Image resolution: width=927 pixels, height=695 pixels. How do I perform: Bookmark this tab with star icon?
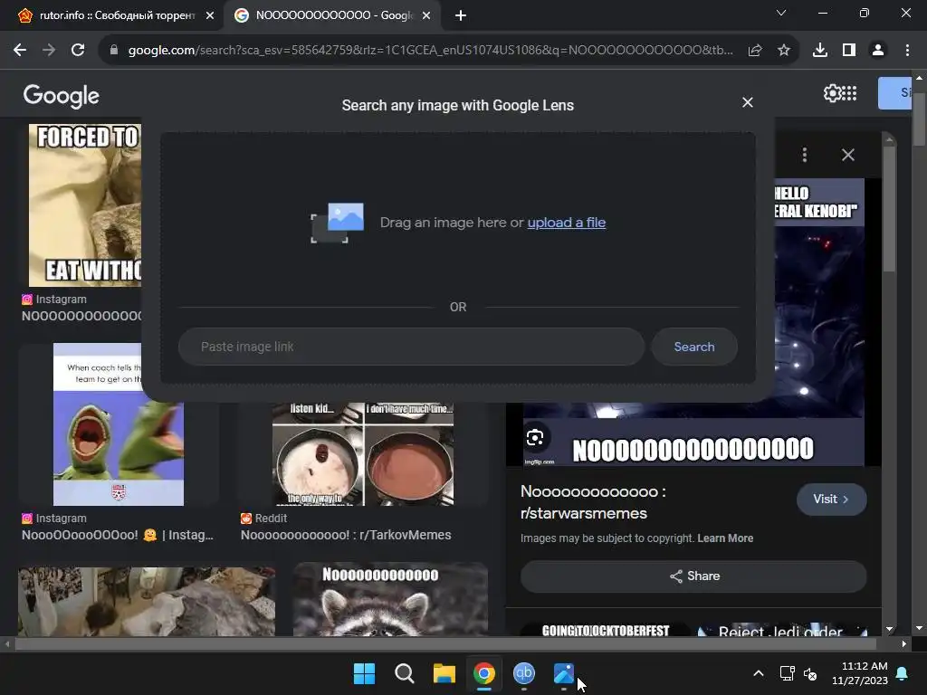click(x=784, y=51)
